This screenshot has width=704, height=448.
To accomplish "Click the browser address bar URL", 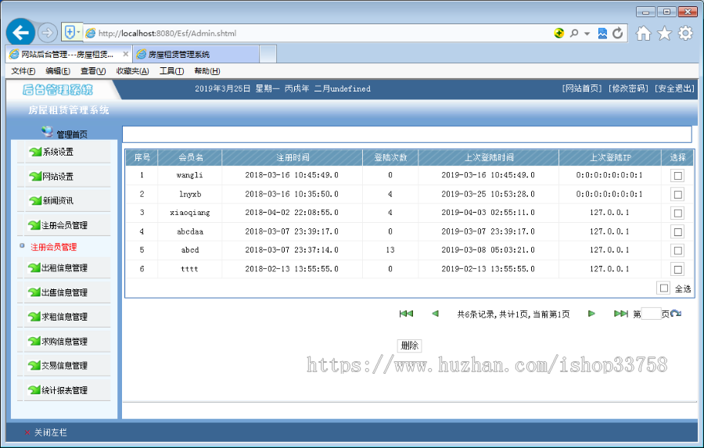I will click(x=167, y=33).
